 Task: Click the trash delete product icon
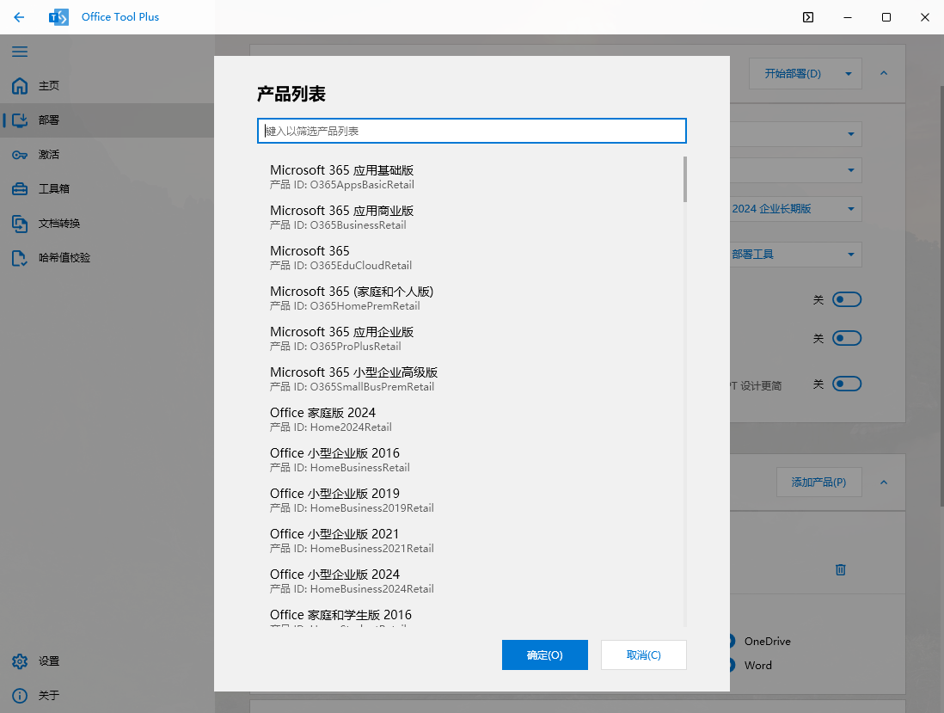click(841, 569)
